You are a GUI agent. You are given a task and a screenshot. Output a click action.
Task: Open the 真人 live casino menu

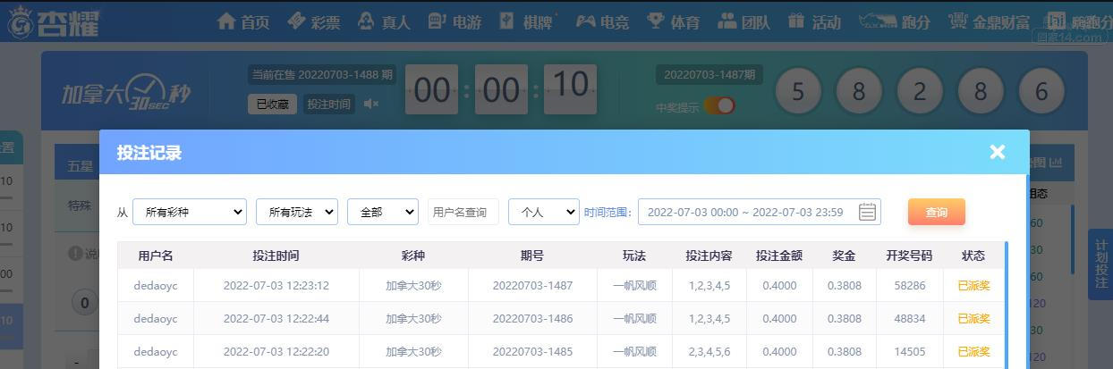[x=384, y=21]
